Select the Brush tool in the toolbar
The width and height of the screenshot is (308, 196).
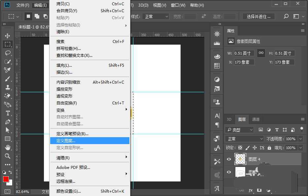click(x=7, y=78)
